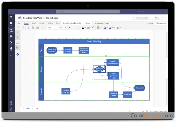Open Calls in the Teams sidebar
Viewport: 176px width, 122px height.
click(11, 43)
